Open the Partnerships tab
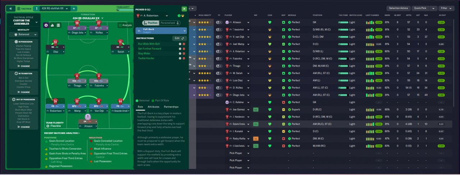Screen dimensions: 460x175 click(x=171, y=107)
